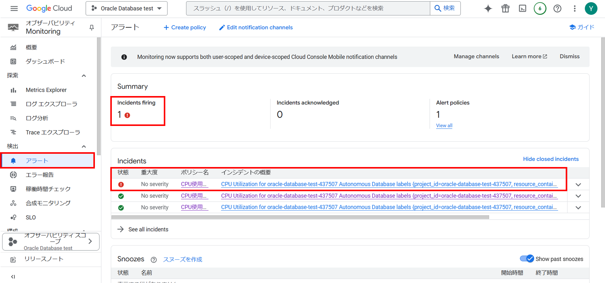The height and width of the screenshot is (283, 605).
Task: Click the Monitoring product icon
Action: pyautogui.click(x=13, y=27)
